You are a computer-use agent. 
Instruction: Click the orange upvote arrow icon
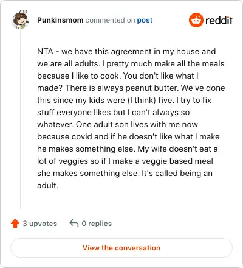15,224
